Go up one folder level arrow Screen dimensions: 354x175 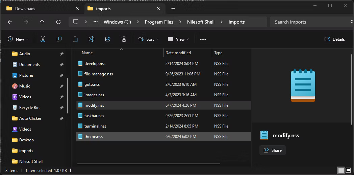(42, 22)
